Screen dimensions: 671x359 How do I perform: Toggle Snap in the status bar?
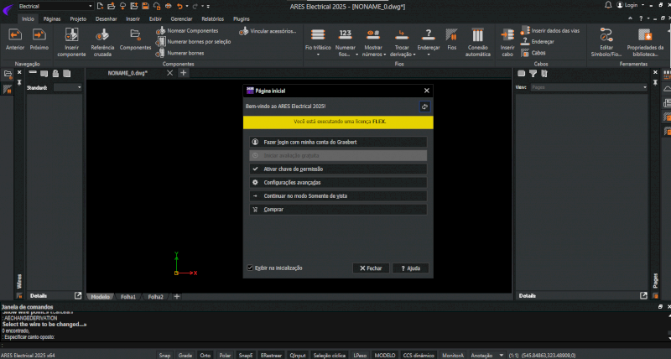(164, 355)
